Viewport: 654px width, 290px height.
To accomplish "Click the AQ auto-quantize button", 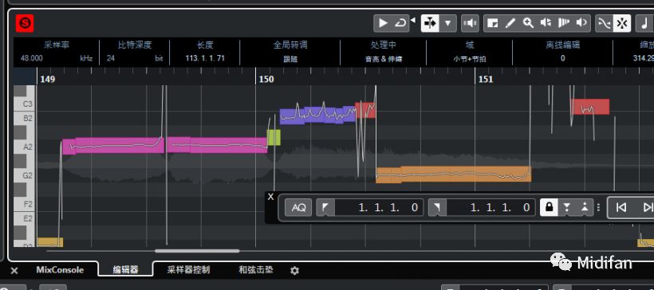I will [298, 207].
